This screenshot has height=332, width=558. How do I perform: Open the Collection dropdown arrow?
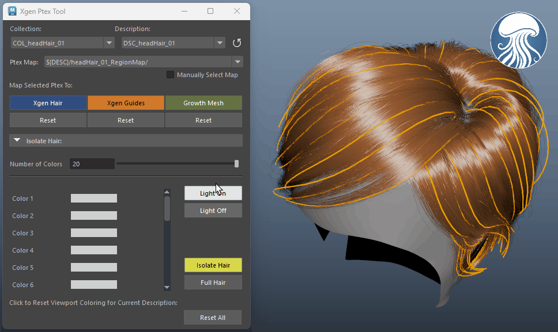pos(109,43)
